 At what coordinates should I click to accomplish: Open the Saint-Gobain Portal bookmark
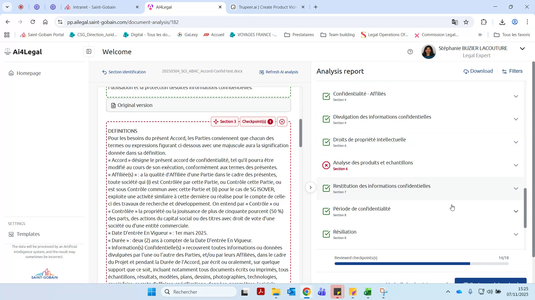(x=42, y=35)
